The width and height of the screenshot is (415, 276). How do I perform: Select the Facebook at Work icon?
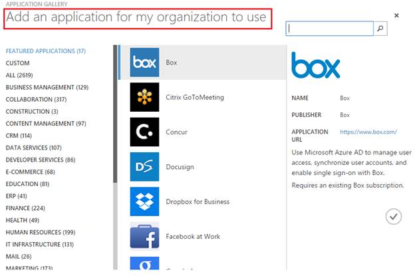click(x=144, y=236)
